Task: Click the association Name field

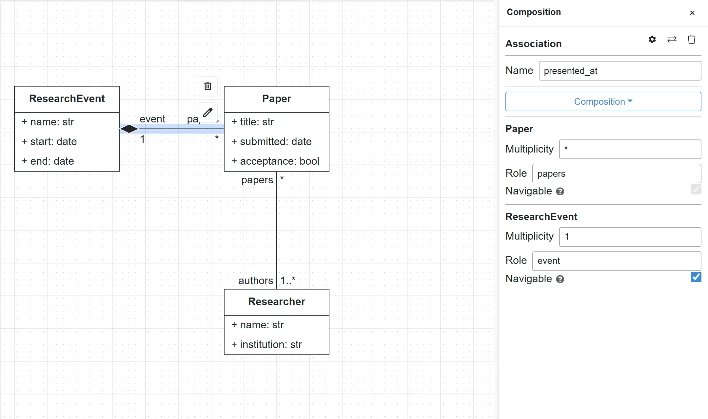Action: click(x=620, y=71)
